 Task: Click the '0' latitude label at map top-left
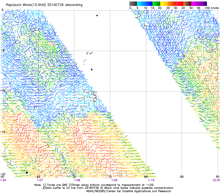2,10
